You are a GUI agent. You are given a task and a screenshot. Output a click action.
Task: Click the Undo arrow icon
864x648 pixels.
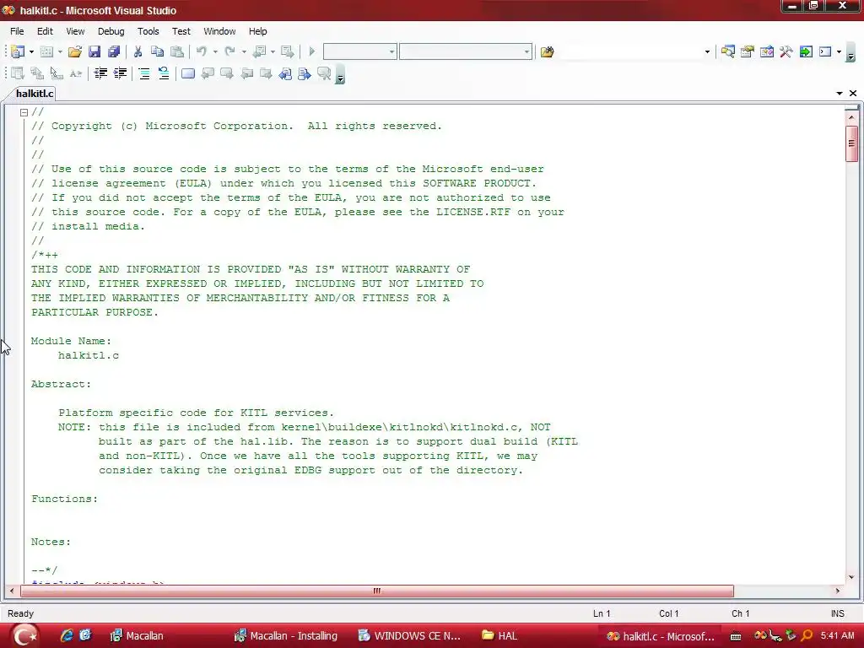pos(202,51)
